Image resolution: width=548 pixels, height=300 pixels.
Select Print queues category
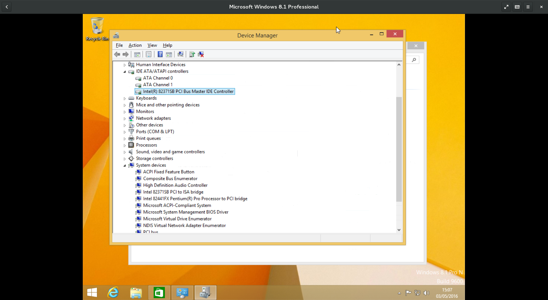point(148,138)
